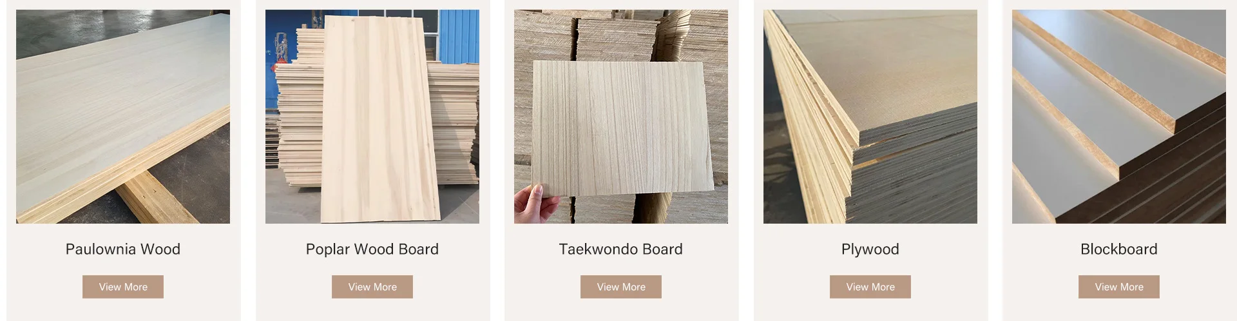Click the hand holding the Taekwondo board

[x=536, y=203]
